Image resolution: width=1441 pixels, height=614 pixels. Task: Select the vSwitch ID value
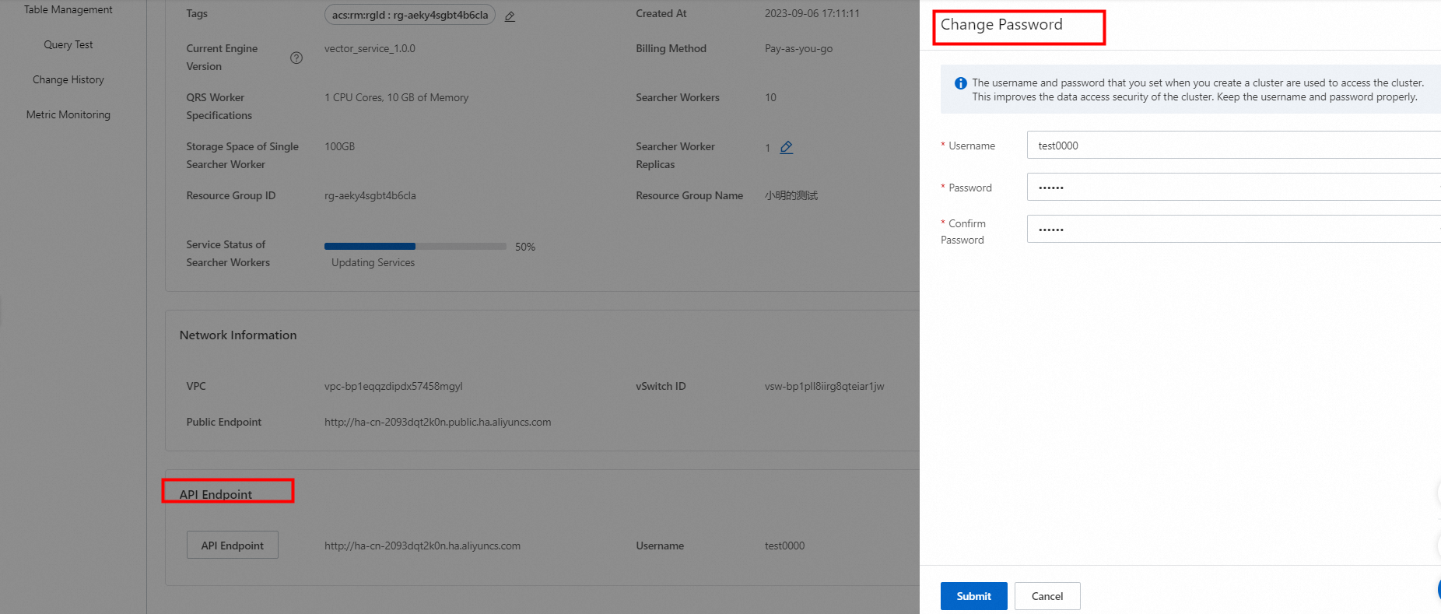(825, 387)
